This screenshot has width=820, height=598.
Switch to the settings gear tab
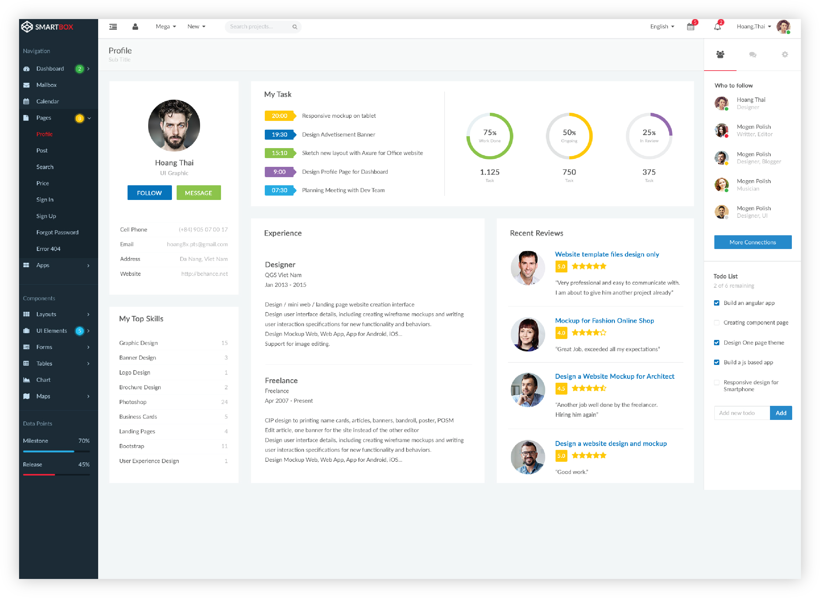click(785, 54)
